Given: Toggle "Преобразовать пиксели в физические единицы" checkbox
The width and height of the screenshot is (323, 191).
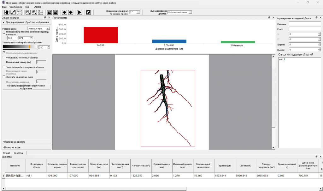Looking at the screenshot, I should pyautogui.click(x=4, y=33).
